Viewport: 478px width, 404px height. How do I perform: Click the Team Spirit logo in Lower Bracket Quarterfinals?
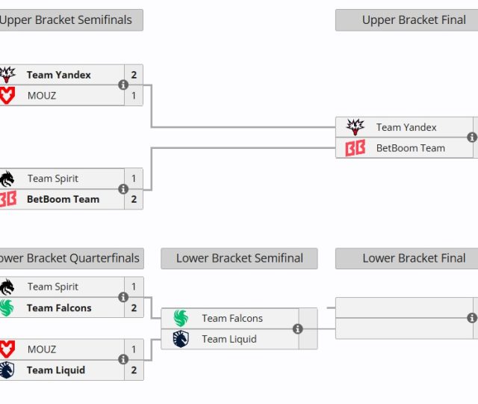click(7, 287)
